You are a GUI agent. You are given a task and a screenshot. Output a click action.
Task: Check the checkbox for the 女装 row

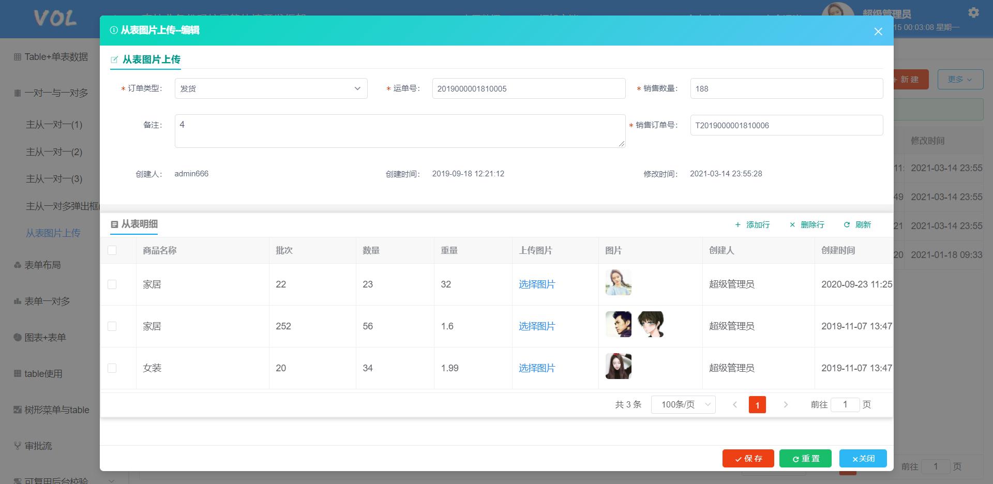pyautogui.click(x=112, y=368)
